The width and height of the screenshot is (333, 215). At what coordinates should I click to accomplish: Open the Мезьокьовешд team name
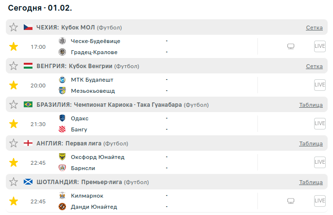coord(93,91)
